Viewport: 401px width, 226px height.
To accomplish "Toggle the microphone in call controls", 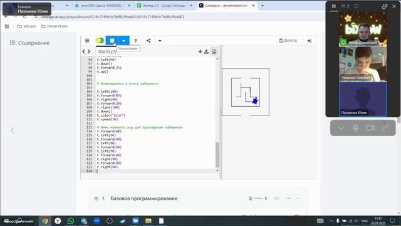I will [x=355, y=127].
